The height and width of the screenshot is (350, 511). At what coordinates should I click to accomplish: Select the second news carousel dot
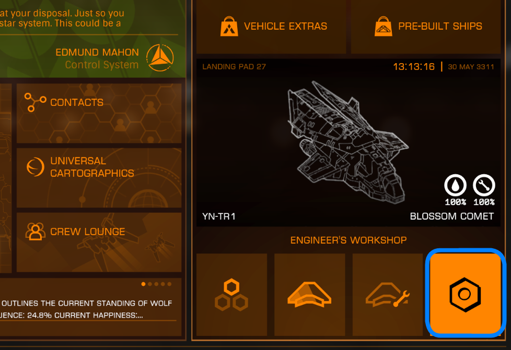pos(150,284)
